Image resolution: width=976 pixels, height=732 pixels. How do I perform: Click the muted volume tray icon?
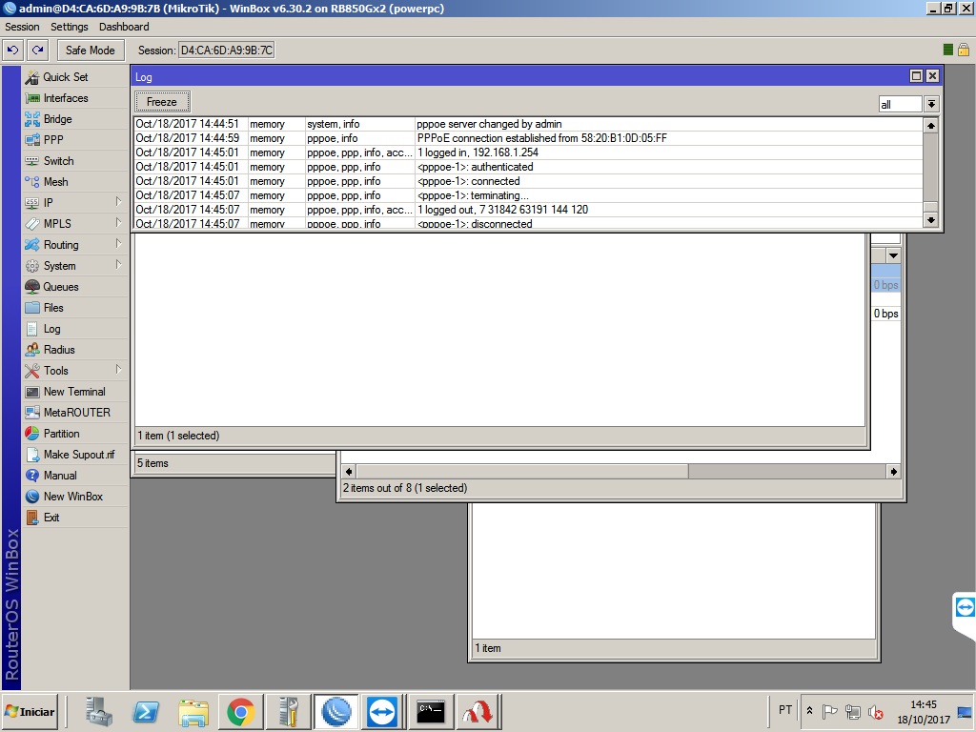[x=875, y=711]
